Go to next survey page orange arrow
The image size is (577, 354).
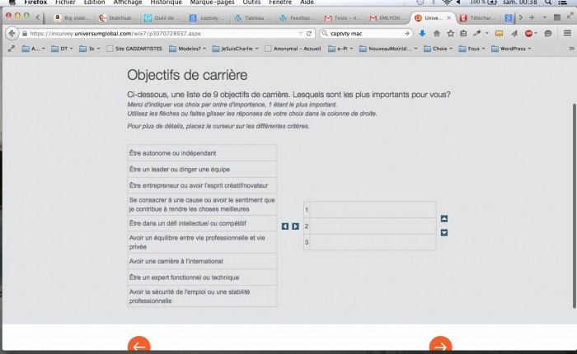[440, 344]
